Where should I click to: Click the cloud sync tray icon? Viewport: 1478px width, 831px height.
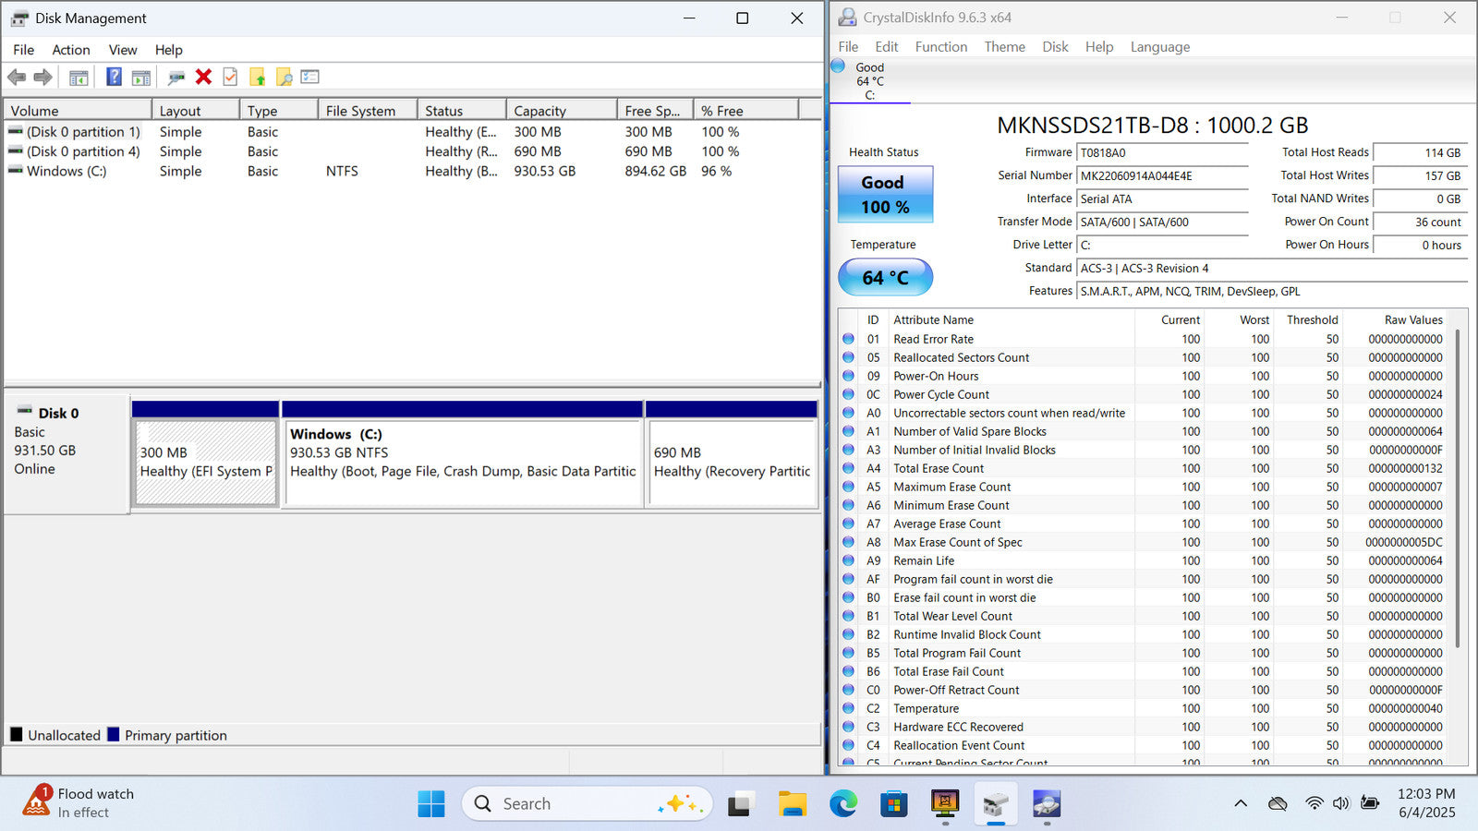pos(1278,803)
